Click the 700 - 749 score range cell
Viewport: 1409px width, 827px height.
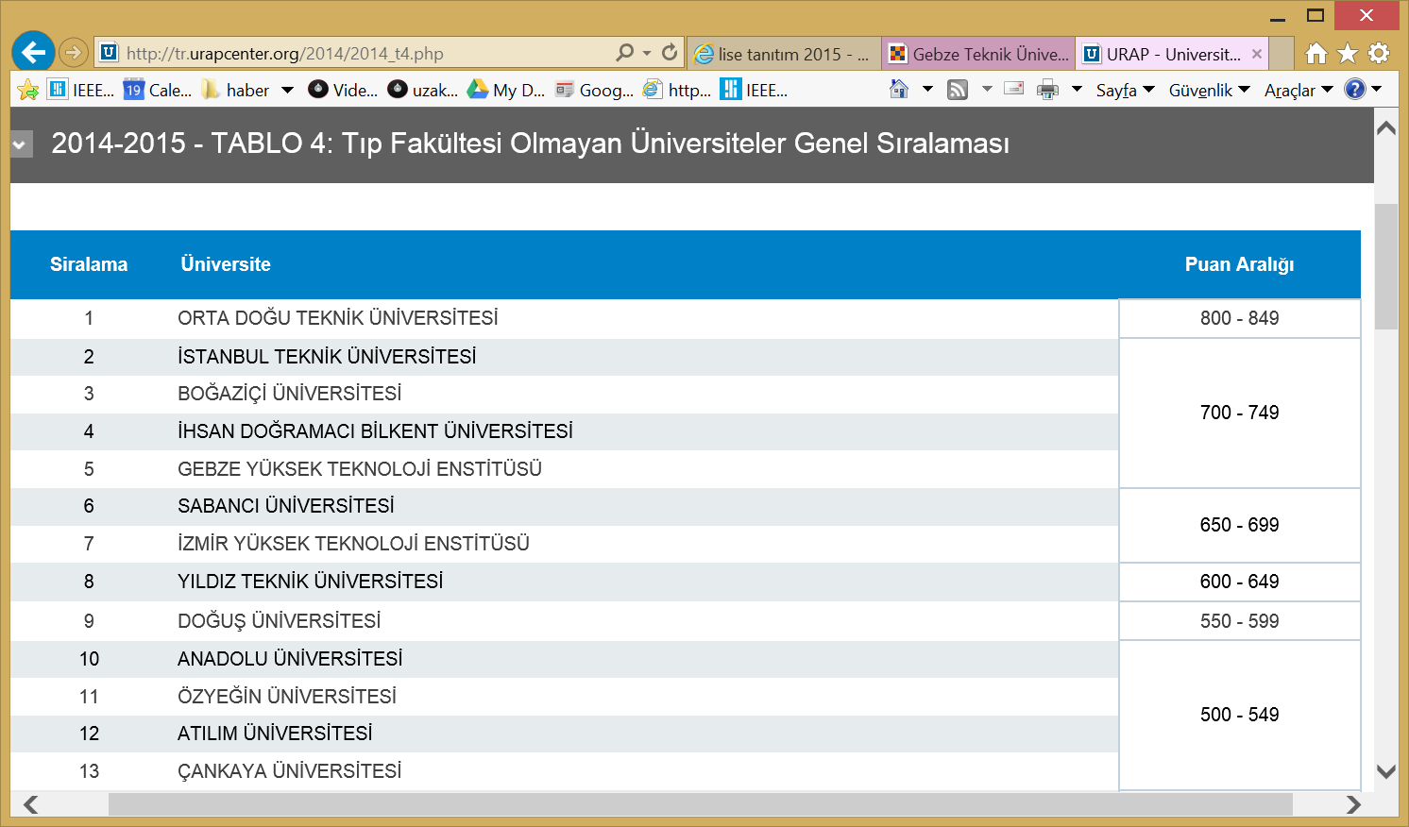click(1239, 413)
